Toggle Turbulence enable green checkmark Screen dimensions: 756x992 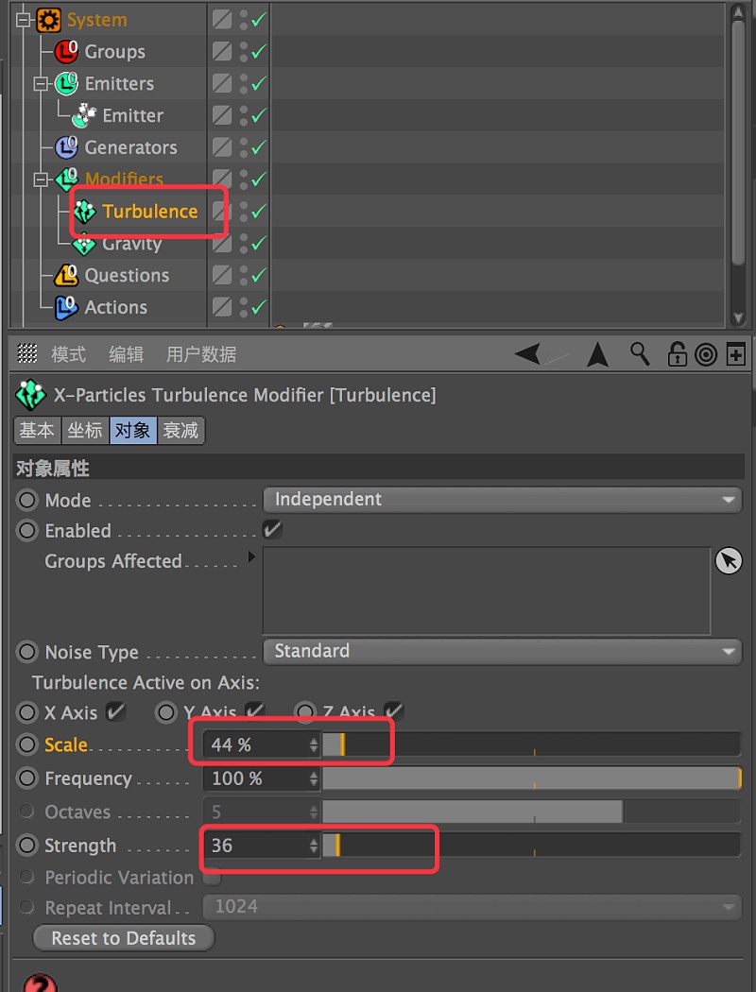[x=258, y=212]
